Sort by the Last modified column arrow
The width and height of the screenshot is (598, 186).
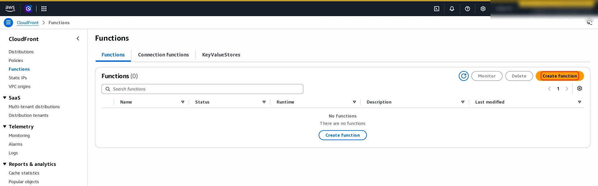tap(580, 102)
